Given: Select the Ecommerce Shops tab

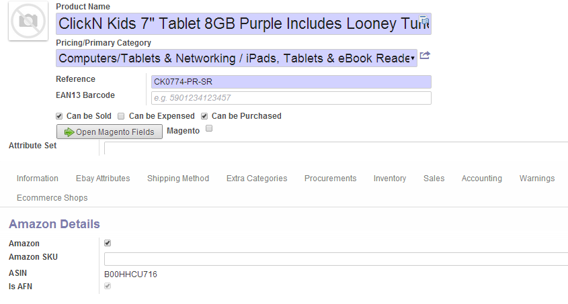Looking at the screenshot, I should click(x=52, y=198).
